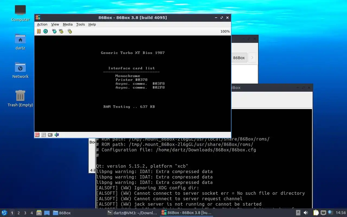Switch to dartz@VM3 terminal in taskbar
The height and width of the screenshot is (217, 347).
[x=133, y=213]
